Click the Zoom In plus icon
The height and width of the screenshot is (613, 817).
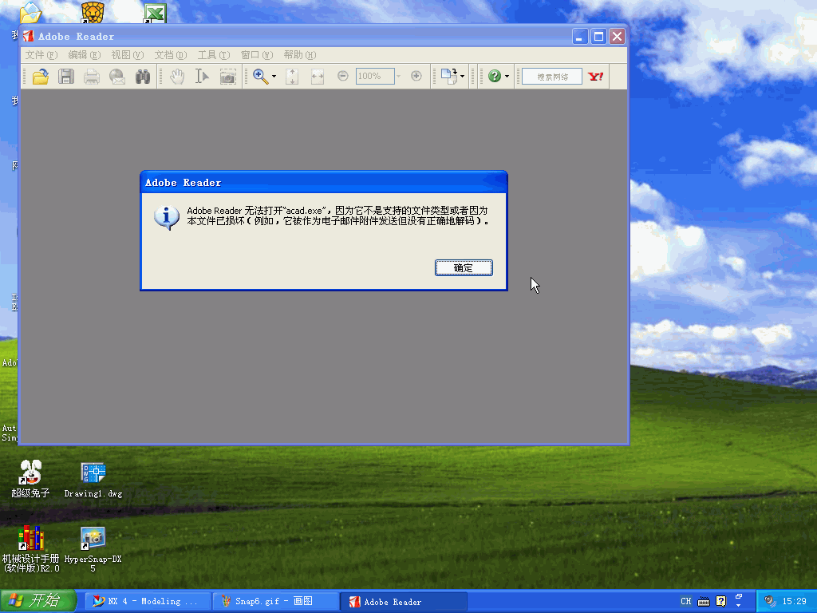point(416,76)
